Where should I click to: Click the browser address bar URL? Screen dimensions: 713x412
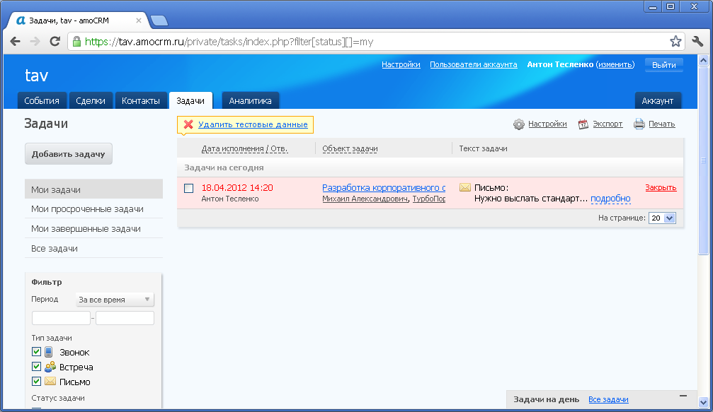[229, 42]
